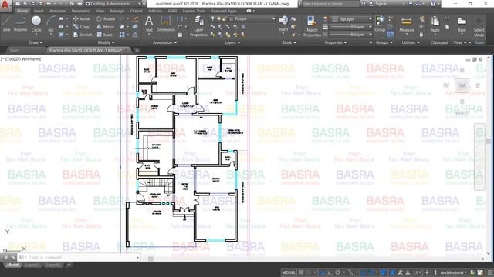Click the Erase tool in Modify panel
The image size is (494, 277).
pyautogui.click(x=136, y=18)
